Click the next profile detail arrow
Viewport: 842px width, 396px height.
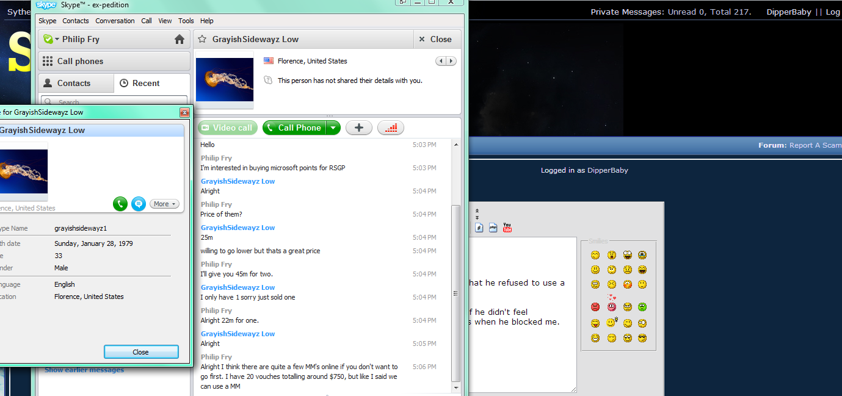[451, 61]
